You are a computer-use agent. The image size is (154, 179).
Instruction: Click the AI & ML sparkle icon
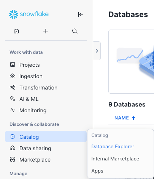pos(13,99)
